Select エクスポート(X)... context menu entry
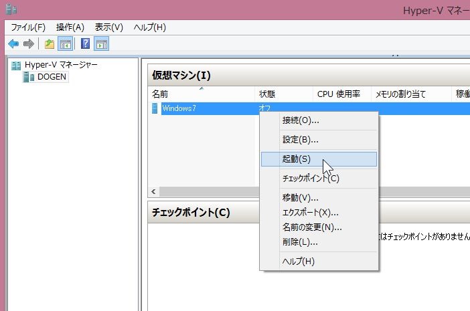Viewport: 470px width, 311px height. pos(310,212)
